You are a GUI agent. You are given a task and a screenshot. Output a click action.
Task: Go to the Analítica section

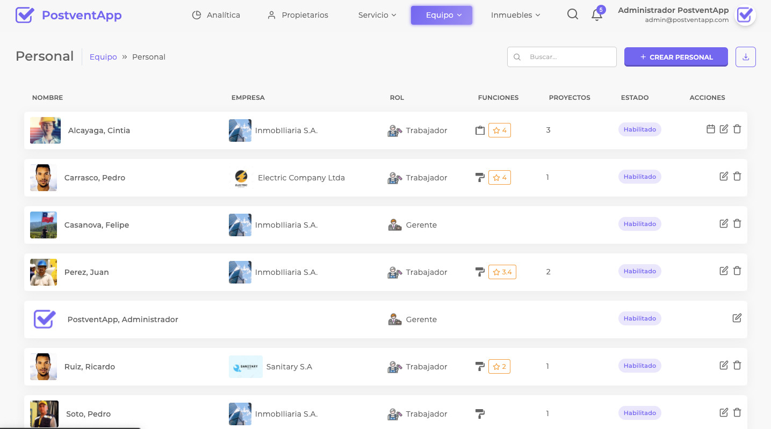coord(216,15)
